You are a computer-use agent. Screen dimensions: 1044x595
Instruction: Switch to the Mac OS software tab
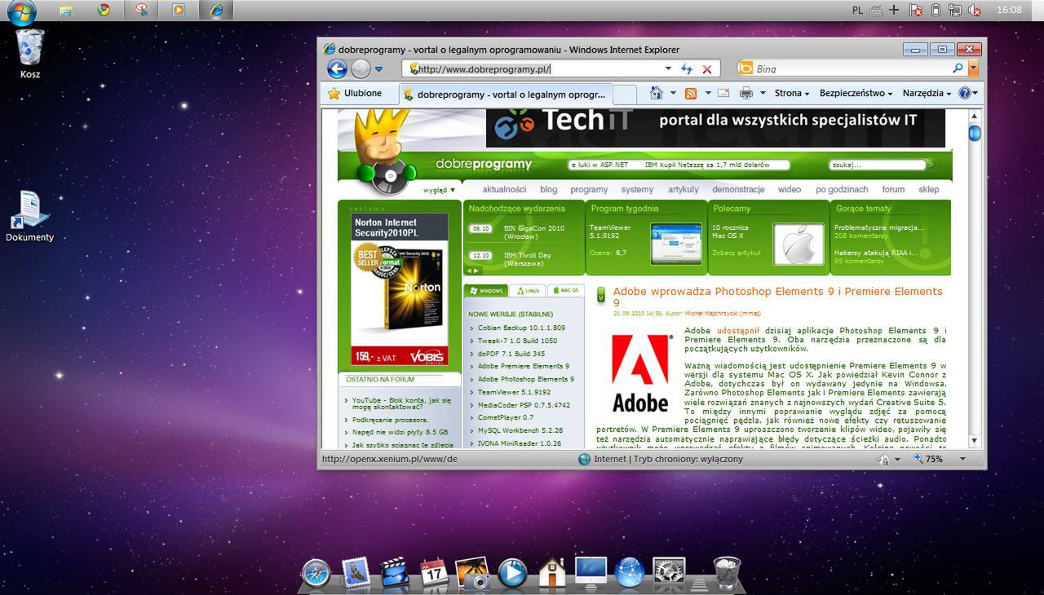click(565, 290)
